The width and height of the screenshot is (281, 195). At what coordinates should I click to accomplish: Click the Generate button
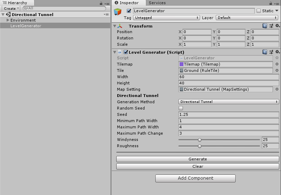[x=198, y=159]
